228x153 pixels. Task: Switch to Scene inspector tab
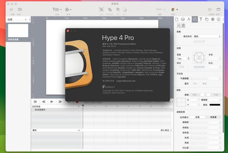[183, 19]
